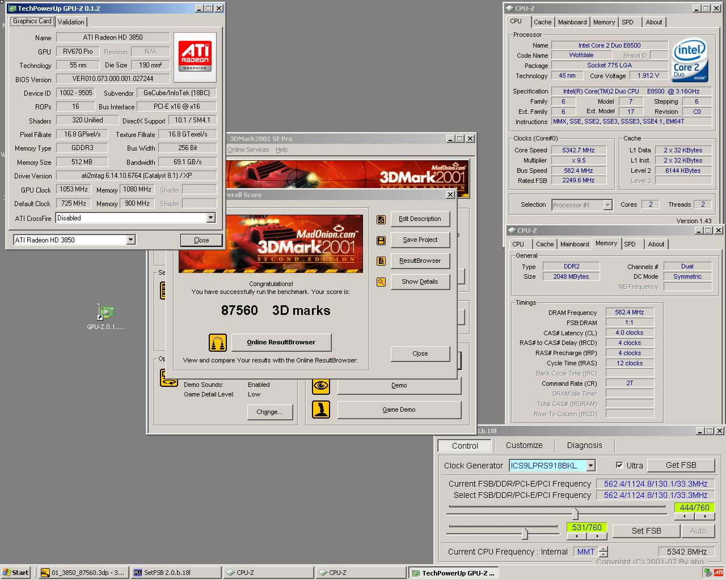
Task: Click left arrow under 444/760
Action: (685, 517)
